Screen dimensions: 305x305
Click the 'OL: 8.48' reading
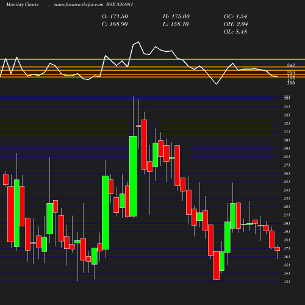[235, 32]
